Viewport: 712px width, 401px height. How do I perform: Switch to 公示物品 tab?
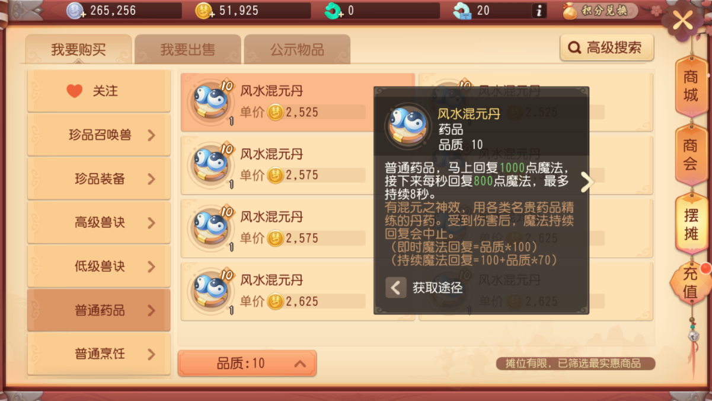(297, 49)
